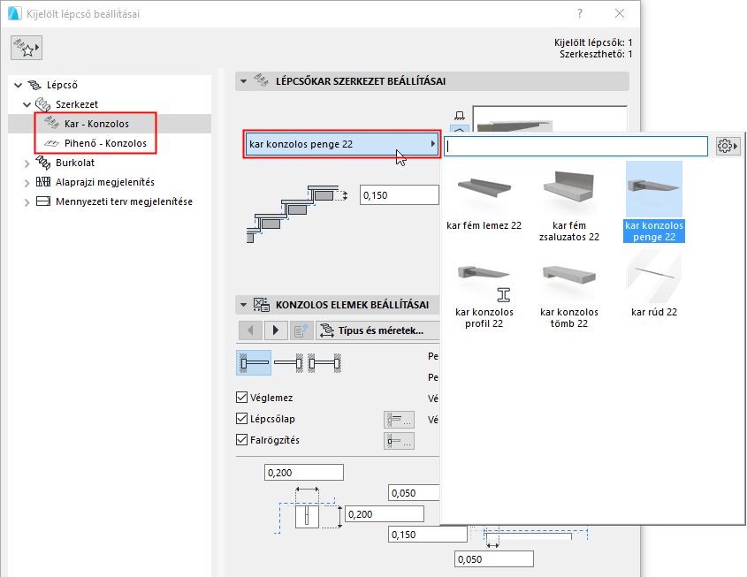Uncheck the Véglemez checkbox
Image resolution: width=747 pixels, height=577 pixels.
tap(240, 398)
